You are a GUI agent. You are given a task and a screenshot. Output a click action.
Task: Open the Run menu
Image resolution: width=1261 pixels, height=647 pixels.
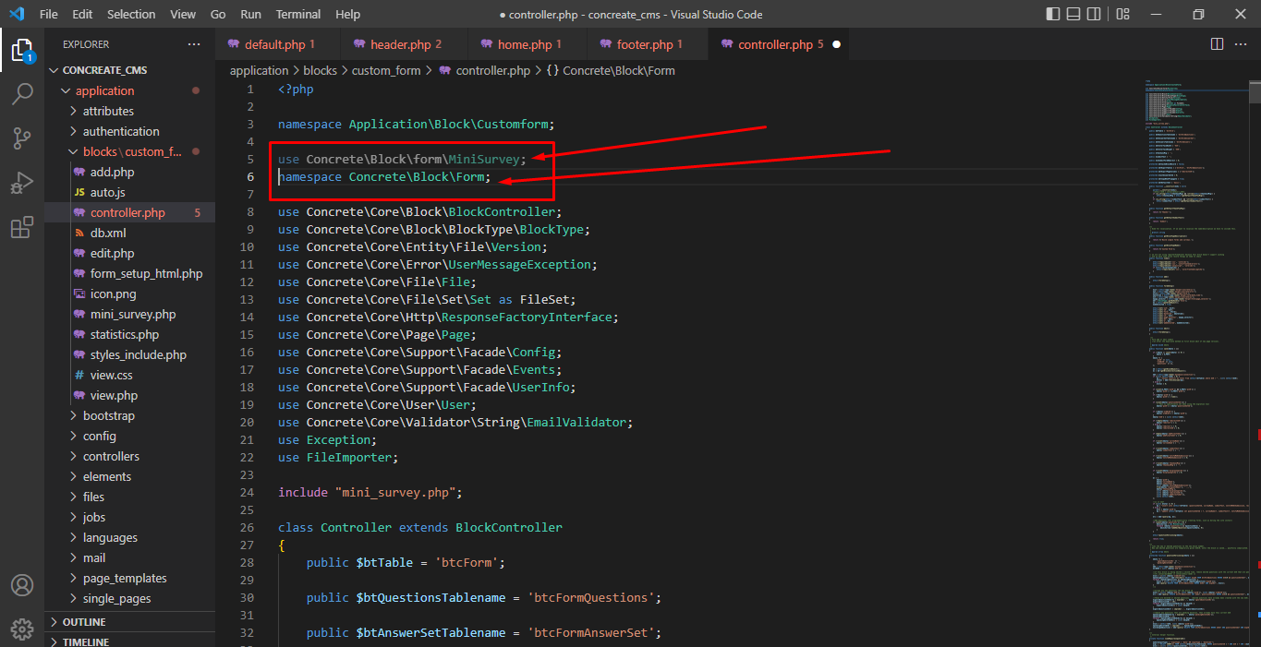250,14
